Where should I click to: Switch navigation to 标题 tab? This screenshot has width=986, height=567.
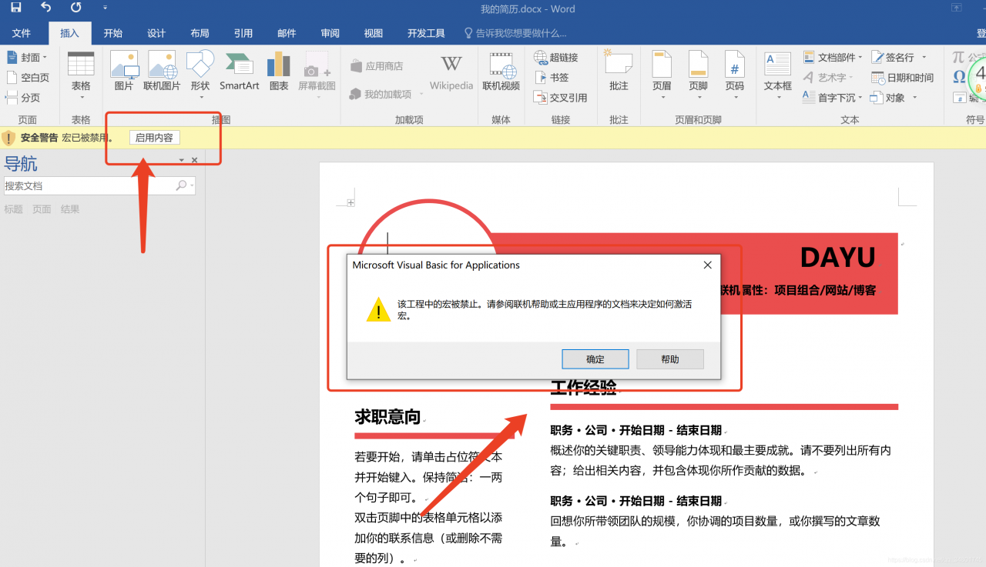click(x=14, y=209)
